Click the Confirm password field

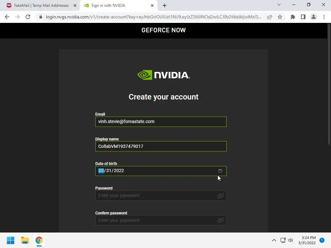[161, 220]
